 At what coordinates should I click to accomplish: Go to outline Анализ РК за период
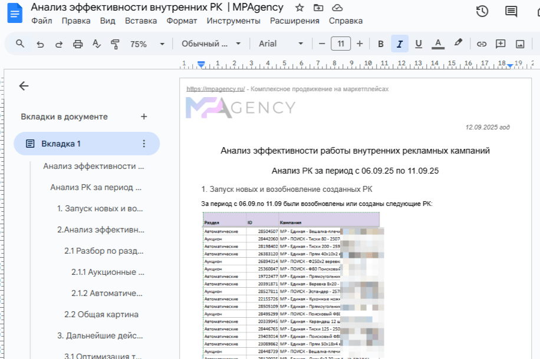click(96, 187)
